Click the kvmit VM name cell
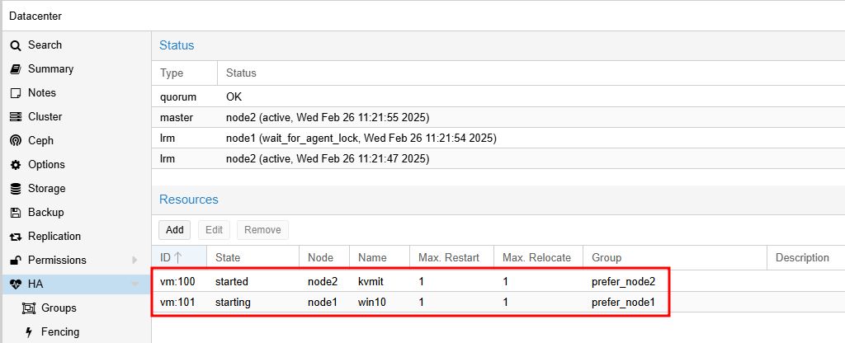The width and height of the screenshot is (845, 343). click(380, 281)
